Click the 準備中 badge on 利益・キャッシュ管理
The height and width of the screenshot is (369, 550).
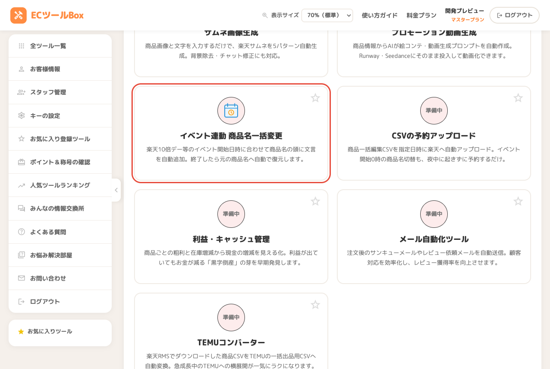tap(231, 214)
